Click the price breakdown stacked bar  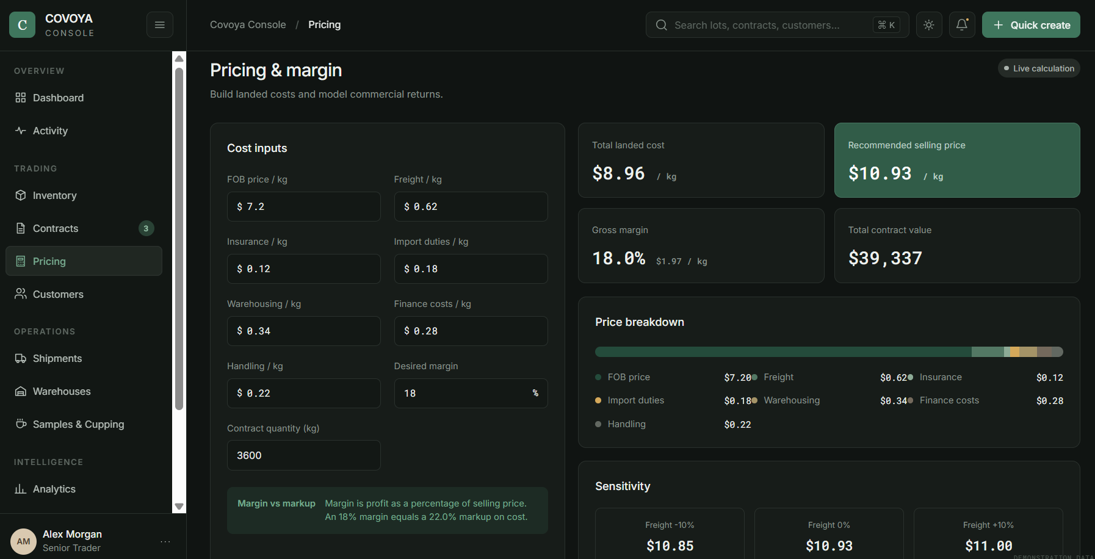point(829,352)
